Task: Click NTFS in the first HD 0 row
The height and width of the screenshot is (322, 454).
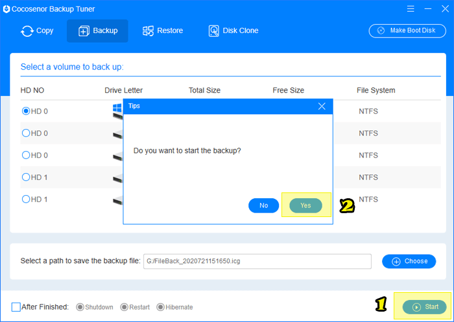Action: click(368, 111)
